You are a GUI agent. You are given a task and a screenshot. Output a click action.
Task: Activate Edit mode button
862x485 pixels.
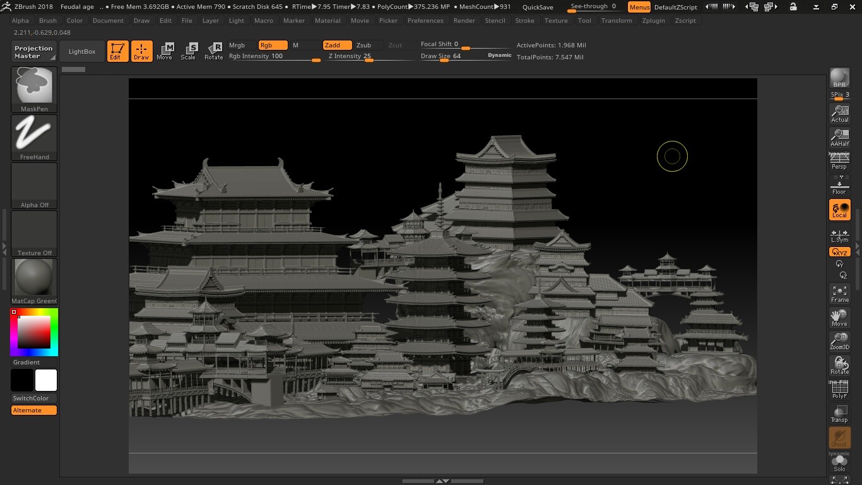point(117,51)
